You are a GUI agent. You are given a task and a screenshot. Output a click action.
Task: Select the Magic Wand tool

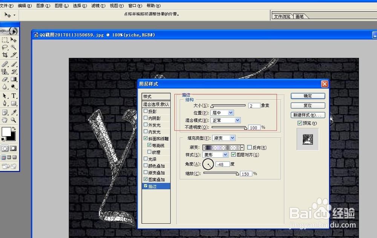[x=14, y=47]
